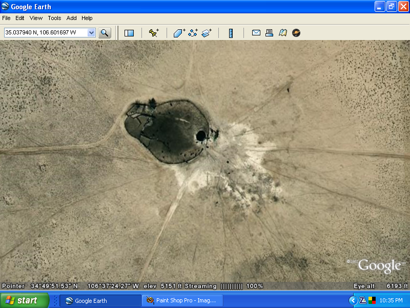Image resolution: width=410 pixels, height=308 pixels.
Task: Add a placemark with pushpin icon
Action: click(x=154, y=33)
